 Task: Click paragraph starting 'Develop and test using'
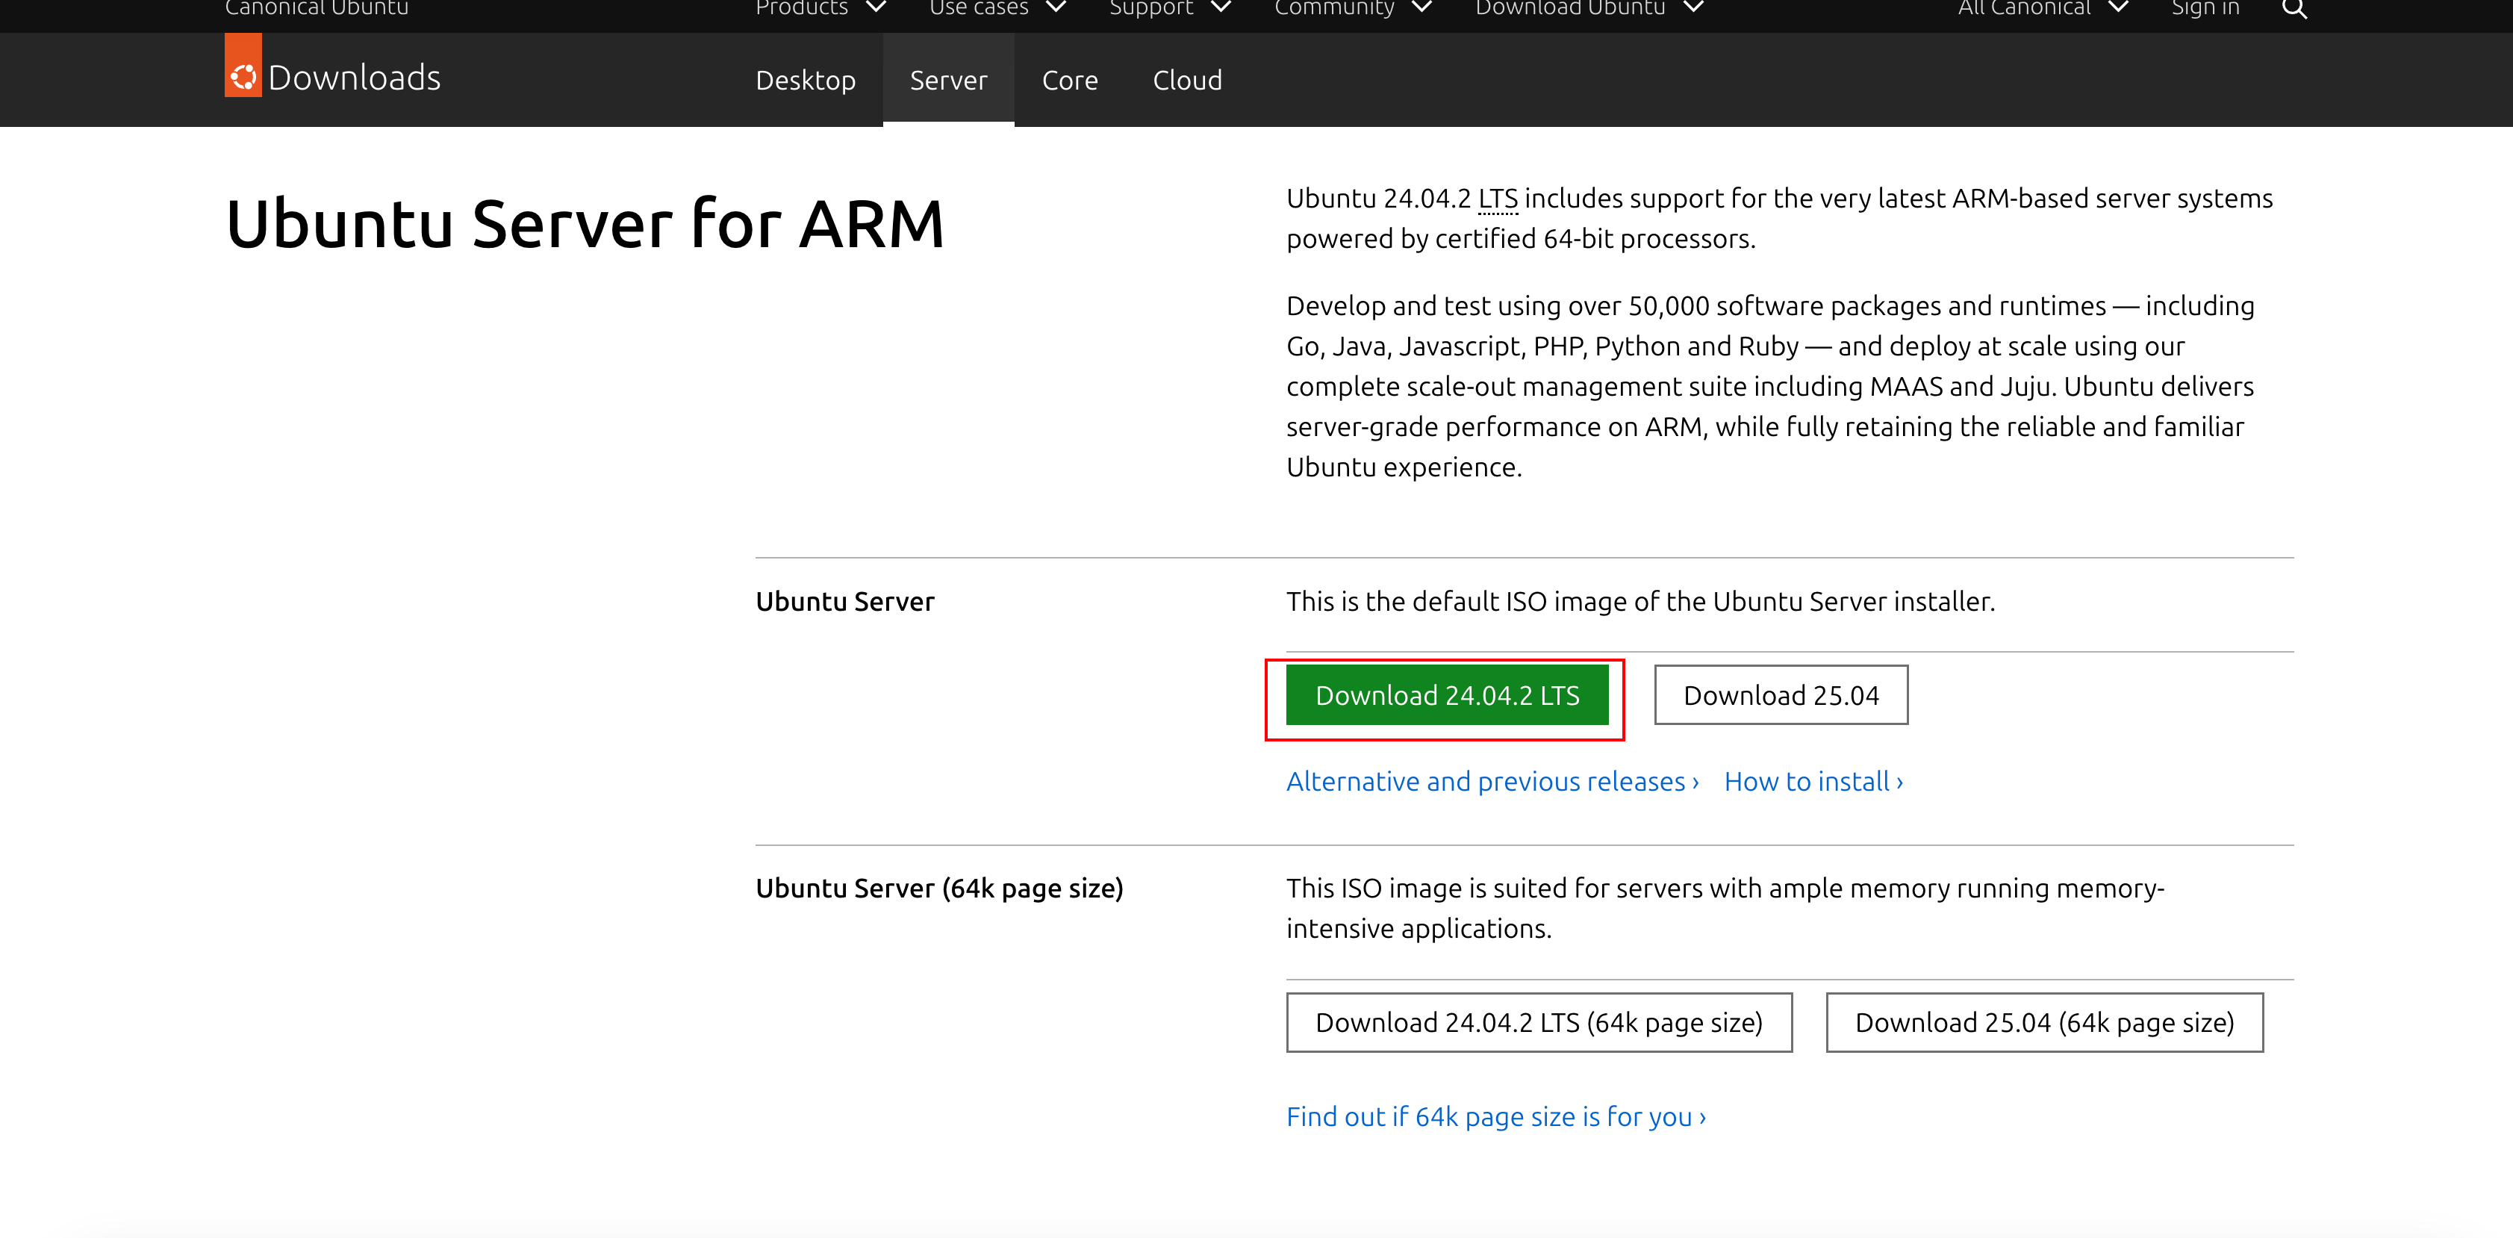(x=1769, y=386)
